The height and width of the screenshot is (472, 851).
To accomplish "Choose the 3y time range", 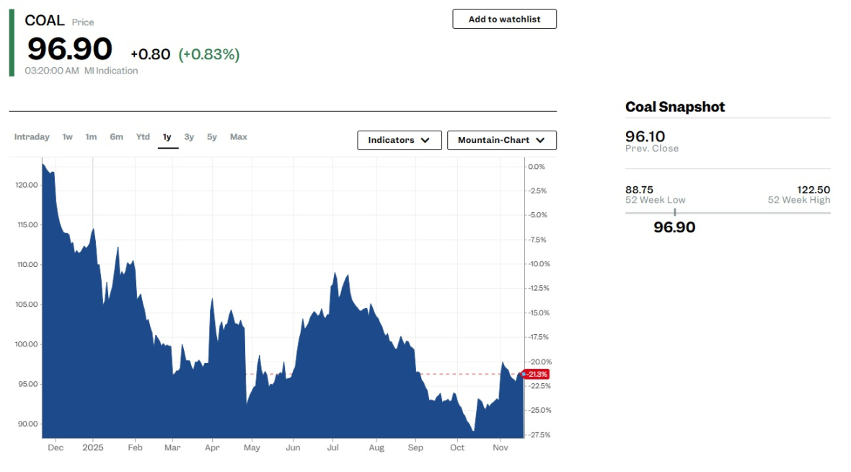I will (x=189, y=137).
